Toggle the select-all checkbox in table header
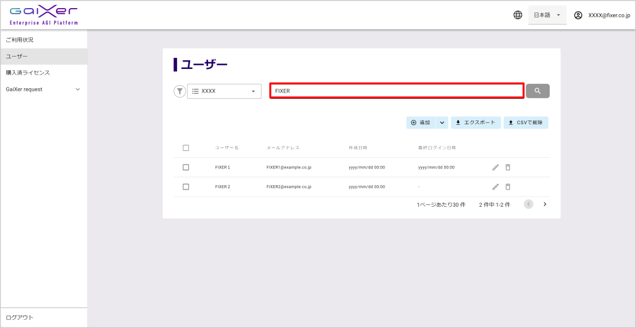The width and height of the screenshot is (636, 328). point(186,148)
